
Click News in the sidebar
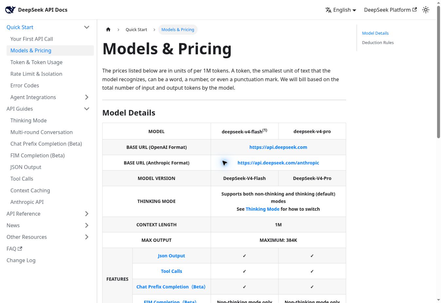(13, 225)
